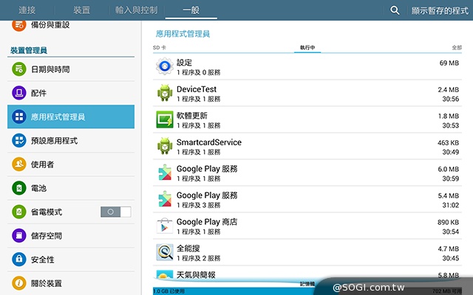This screenshot has height=295, width=473.
Task: Tap the Google Play 商店 bag icon
Action: tap(165, 226)
